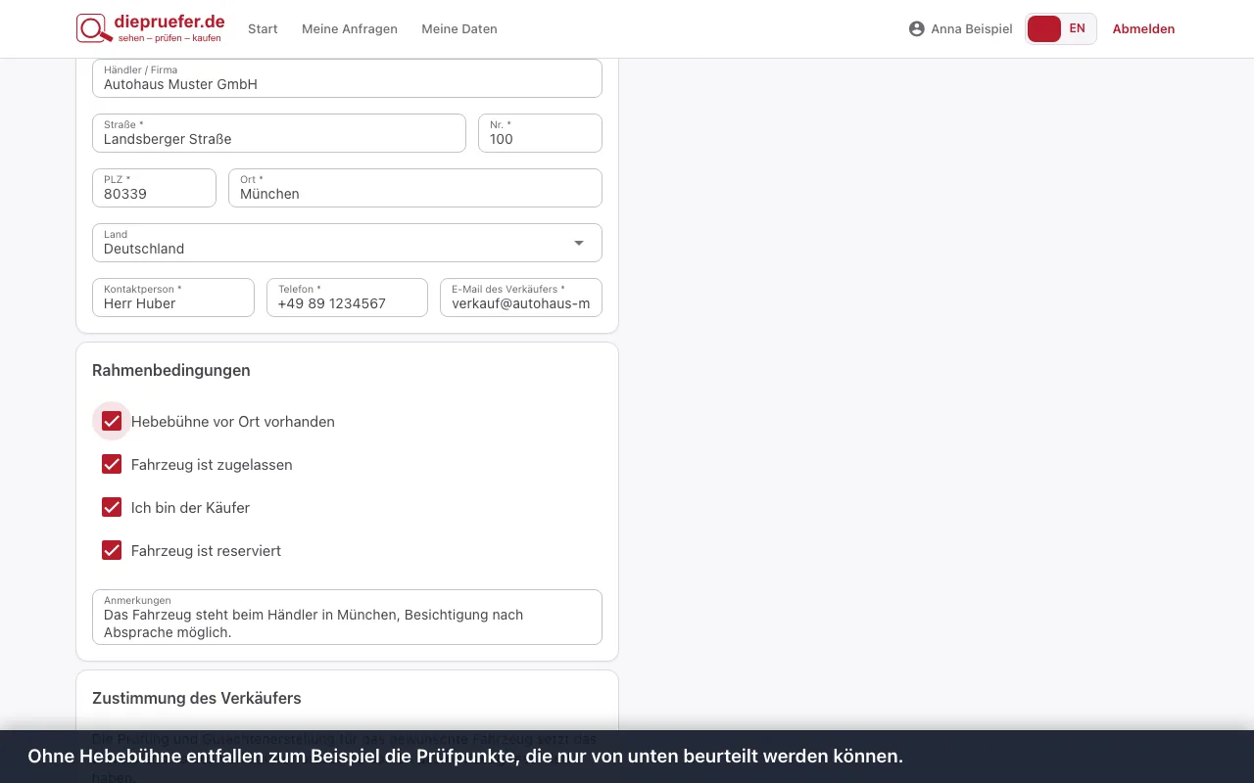Click the 'Ohne Hebebühne entfallen' hint text
The height and width of the screenshot is (783, 1254).
coord(465,757)
